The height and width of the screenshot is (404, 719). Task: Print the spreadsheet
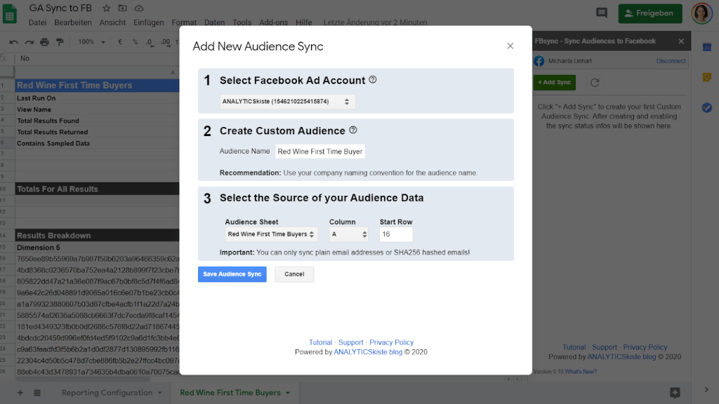pos(44,42)
